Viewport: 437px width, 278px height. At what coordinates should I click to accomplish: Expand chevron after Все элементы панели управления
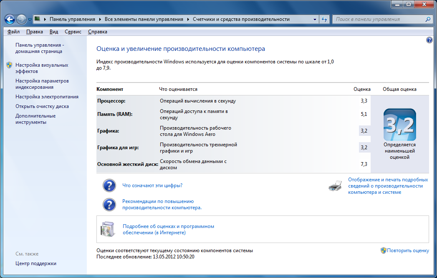coord(188,19)
